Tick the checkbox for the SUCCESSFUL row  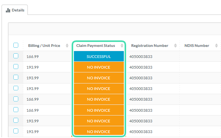[x=16, y=56]
